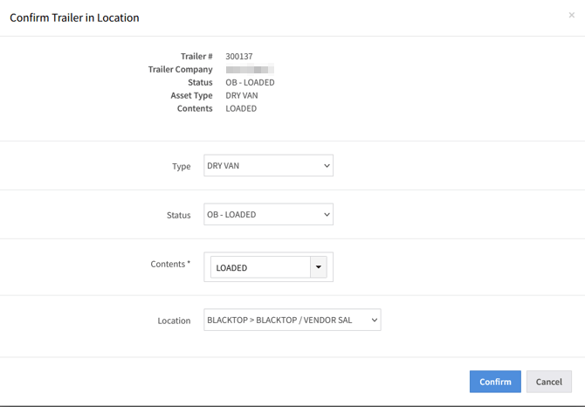Click the Location field label
Screen dimensions: 585x407
174,321
